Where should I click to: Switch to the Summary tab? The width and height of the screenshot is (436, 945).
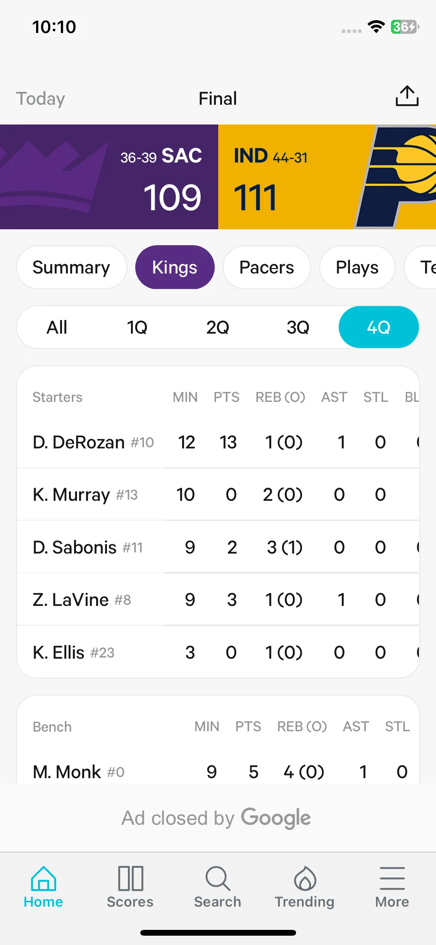coord(71,267)
